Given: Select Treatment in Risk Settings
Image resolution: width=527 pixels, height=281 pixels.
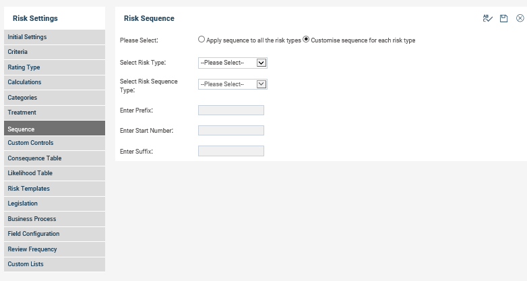Looking at the screenshot, I should click(55, 113).
